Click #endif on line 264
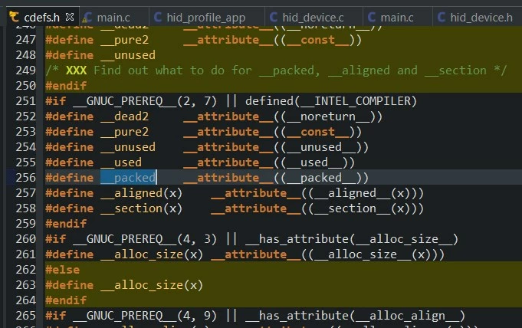Screen dimensions: 522x328 tap(66, 300)
